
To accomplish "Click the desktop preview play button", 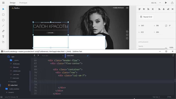I will 166,3.
